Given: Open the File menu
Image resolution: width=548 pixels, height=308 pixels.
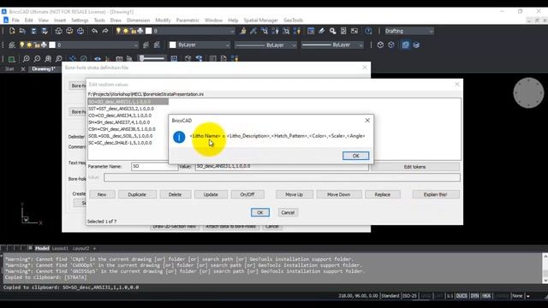Looking at the screenshot, I should click(15, 21).
